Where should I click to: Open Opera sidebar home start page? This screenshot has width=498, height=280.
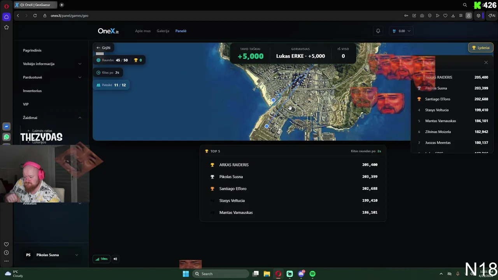click(x=6, y=17)
